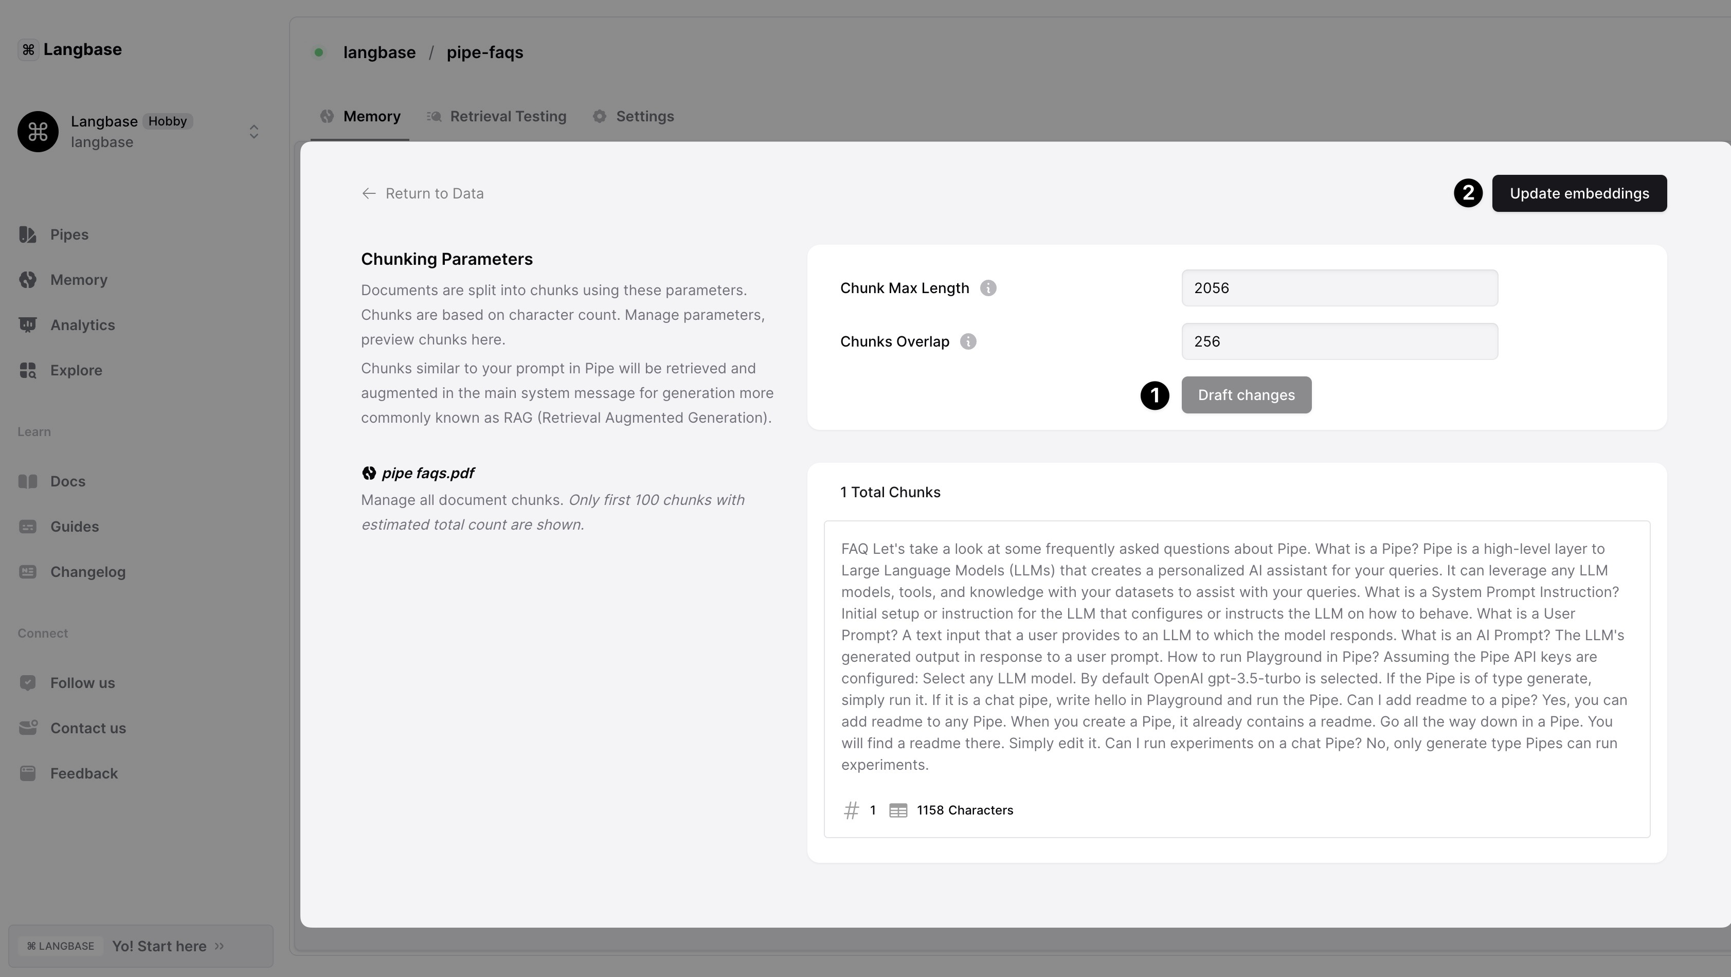
Task: Open the Analytics sidebar icon
Action: pyautogui.click(x=28, y=325)
